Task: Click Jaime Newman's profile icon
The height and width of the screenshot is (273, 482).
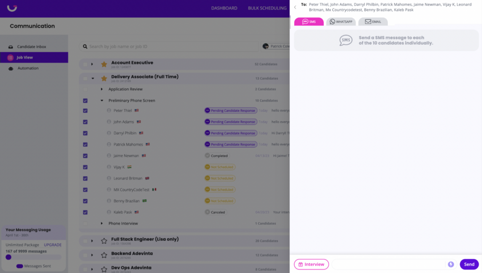Action: coord(109,156)
